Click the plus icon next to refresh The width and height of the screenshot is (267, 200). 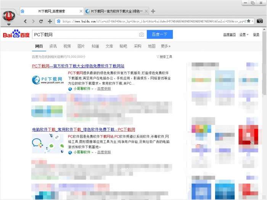(50, 21)
